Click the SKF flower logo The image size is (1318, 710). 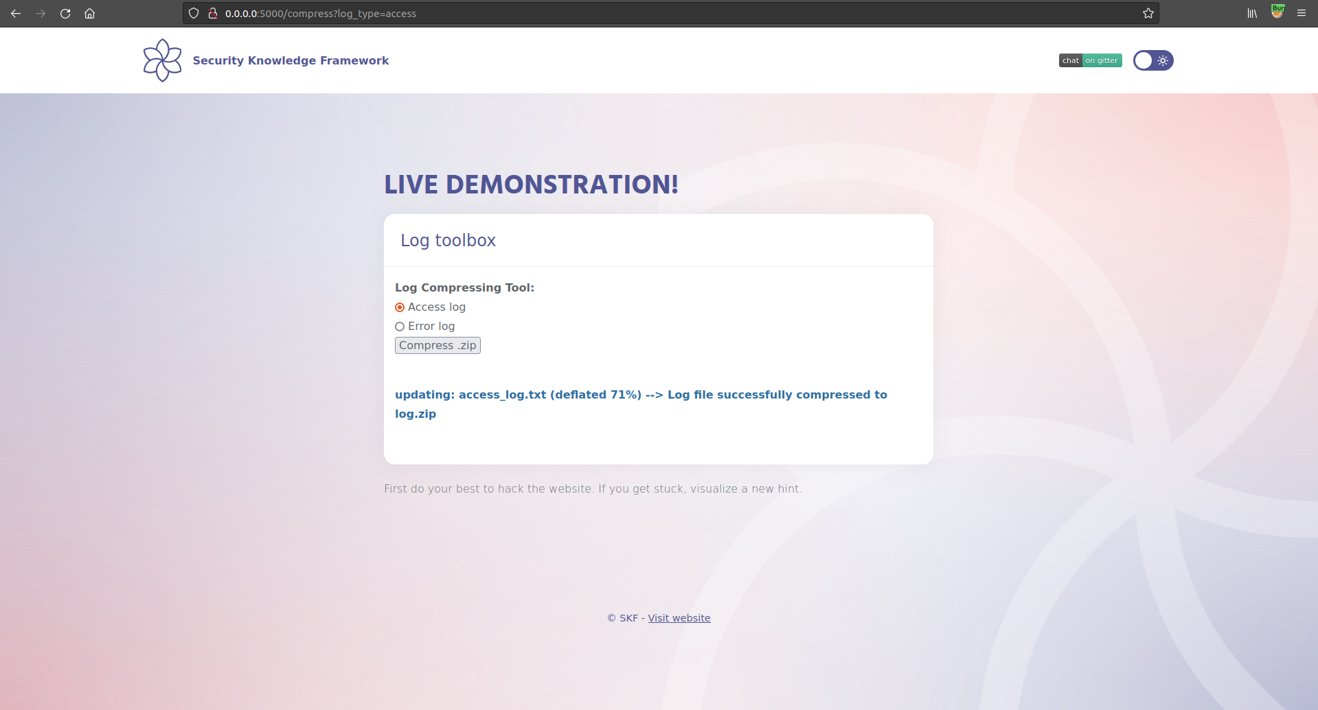pyautogui.click(x=163, y=60)
